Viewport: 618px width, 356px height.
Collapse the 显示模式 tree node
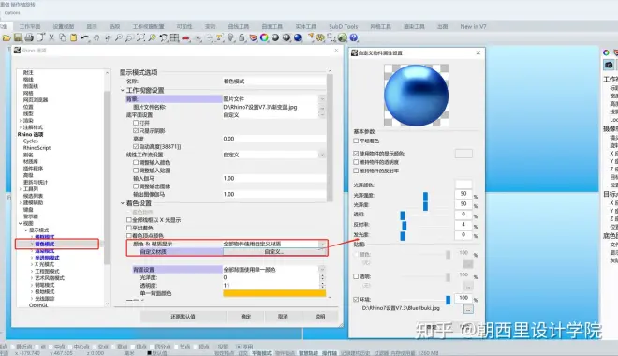point(26,230)
